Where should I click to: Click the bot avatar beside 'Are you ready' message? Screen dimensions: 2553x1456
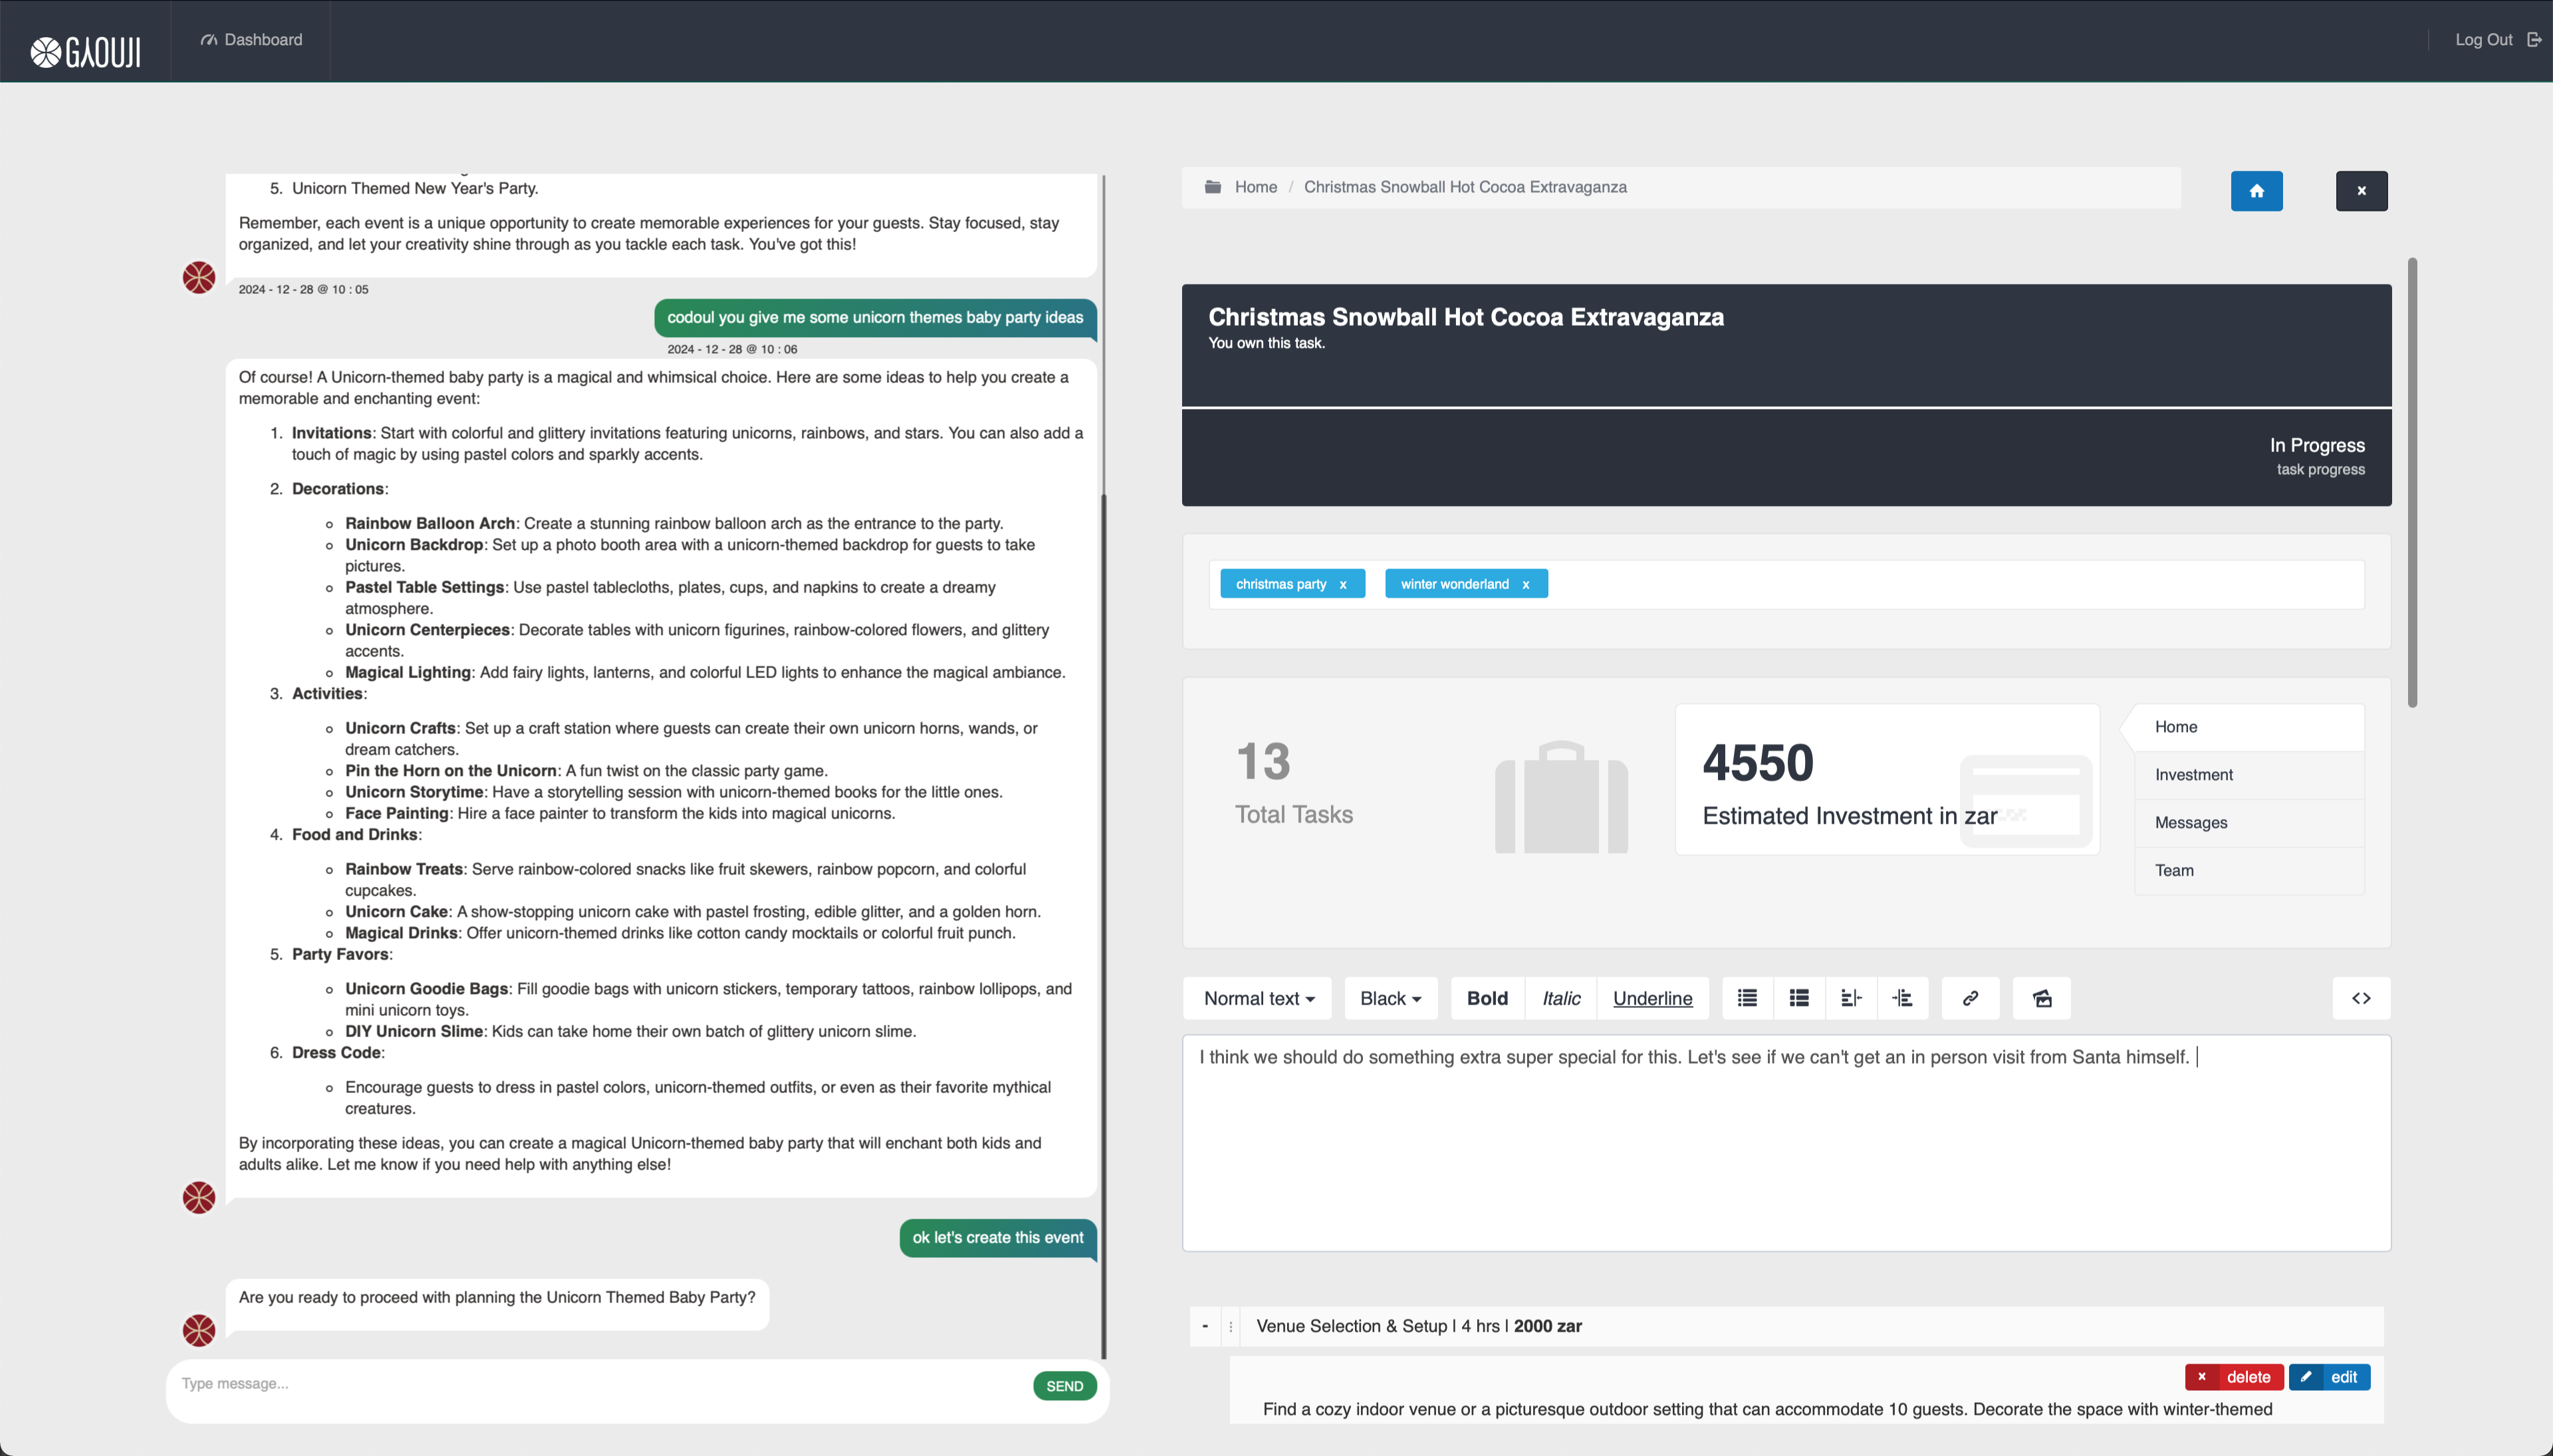tap(199, 1330)
